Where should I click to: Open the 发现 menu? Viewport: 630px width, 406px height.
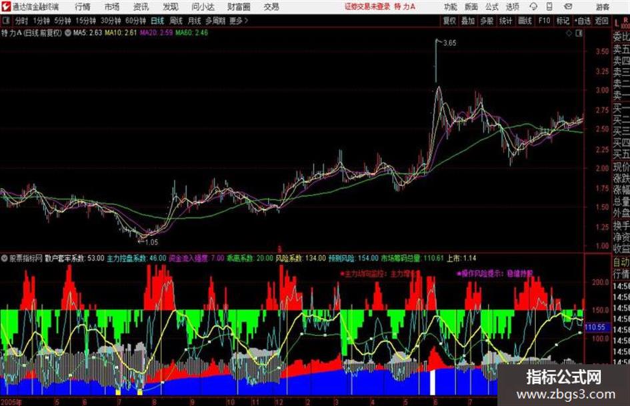171,7
